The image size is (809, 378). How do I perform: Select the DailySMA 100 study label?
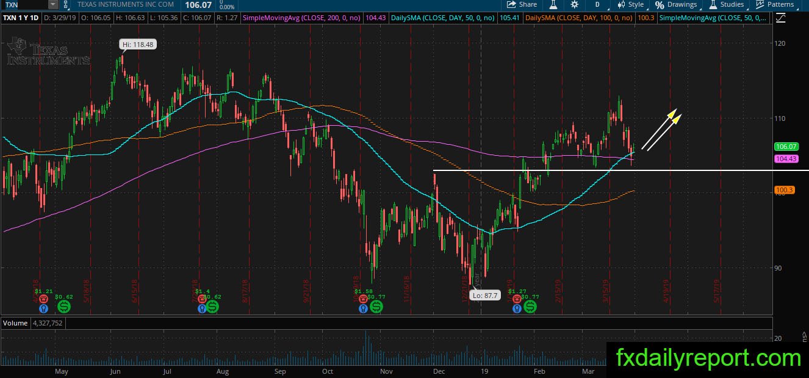tap(578, 18)
